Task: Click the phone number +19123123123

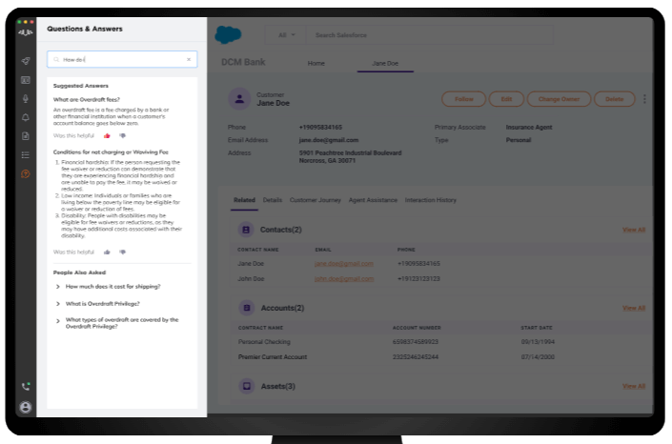Action: pos(418,278)
